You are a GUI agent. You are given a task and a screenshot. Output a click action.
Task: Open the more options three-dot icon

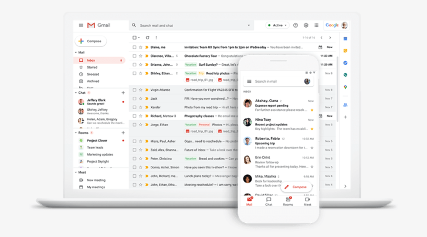(x=156, y=38)
